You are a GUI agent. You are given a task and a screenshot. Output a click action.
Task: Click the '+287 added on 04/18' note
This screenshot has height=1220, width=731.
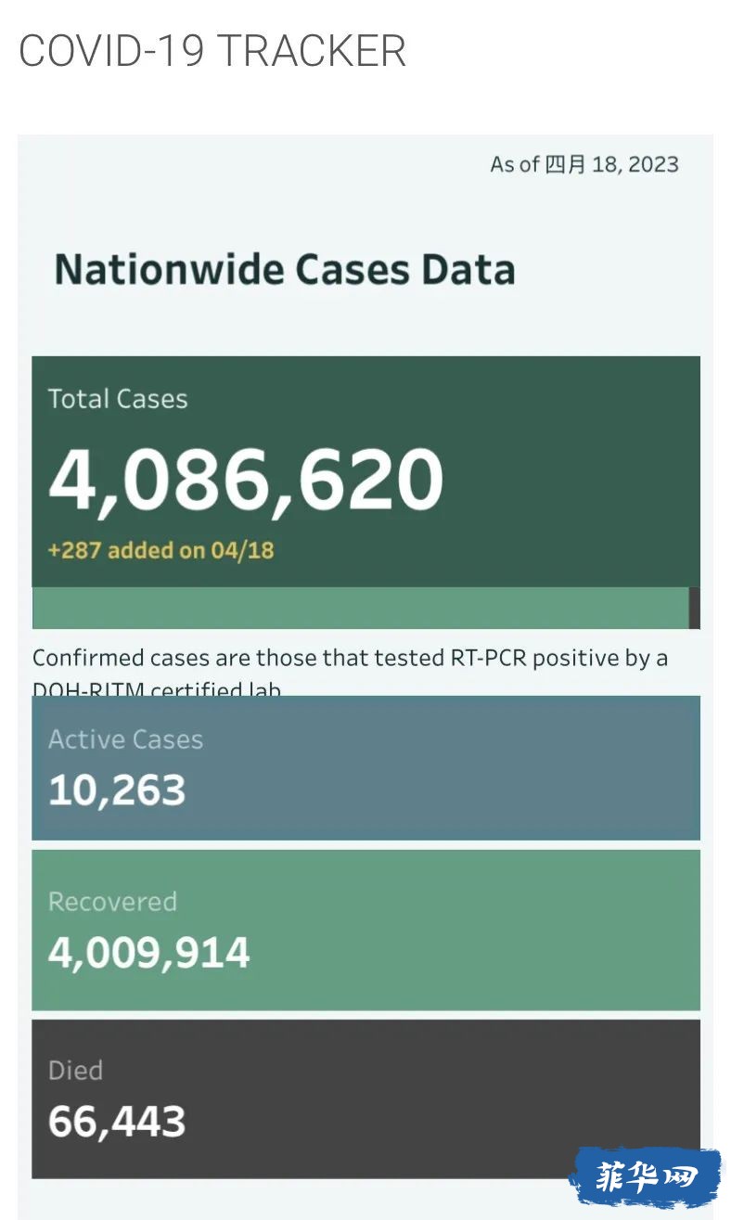click(161, 549)
